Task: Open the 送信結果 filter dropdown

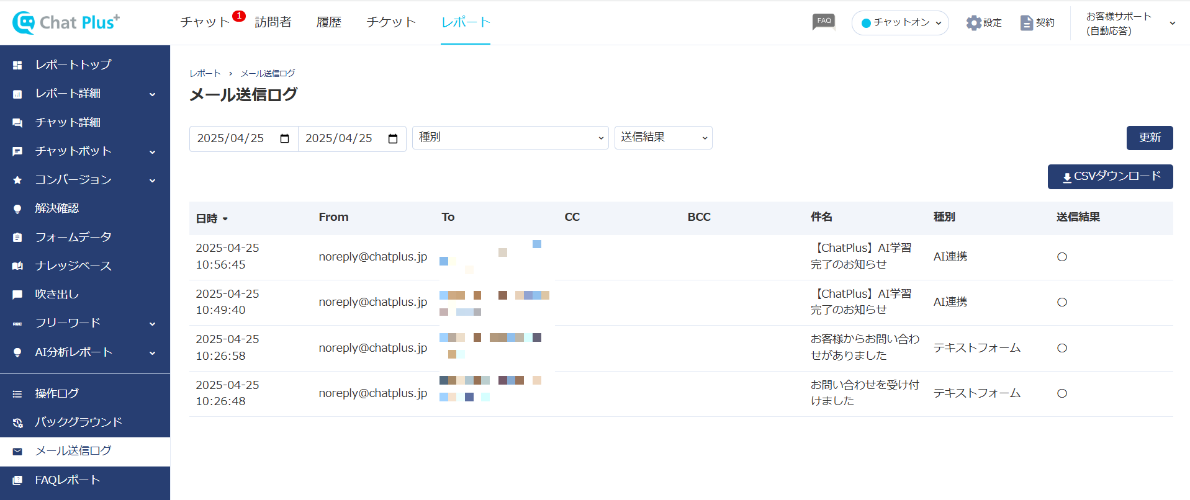Action: click(663, 138)
